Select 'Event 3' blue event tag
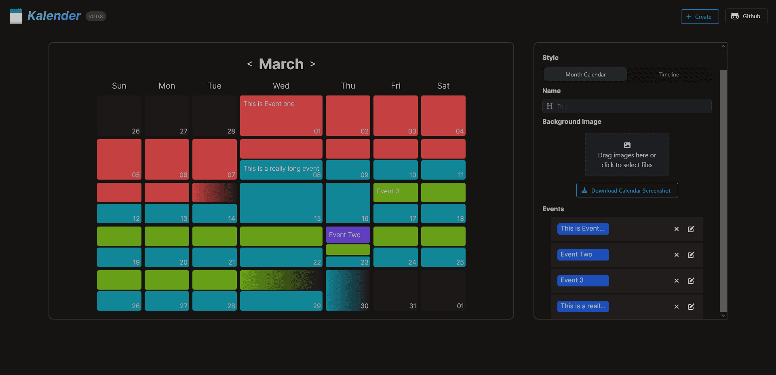Image resolution: width=776 pixels, height=375 pixels. [x=583, y=280]
